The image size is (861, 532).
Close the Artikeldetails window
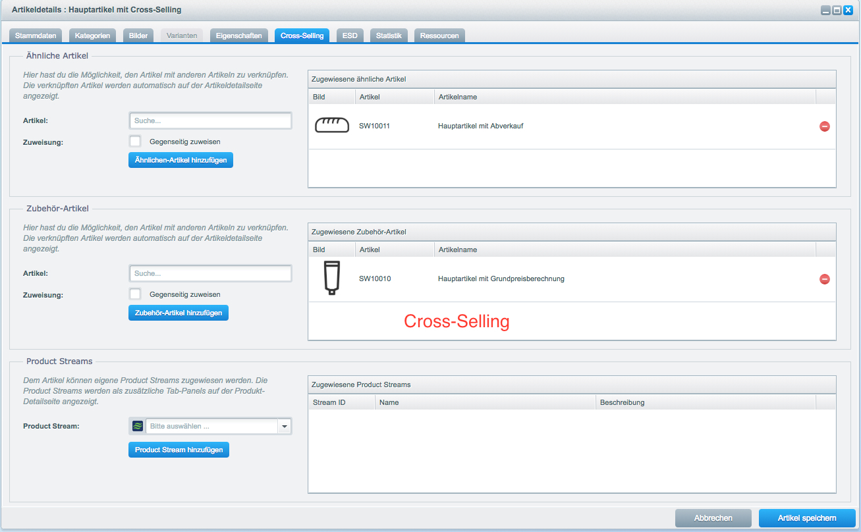(847, 11)
